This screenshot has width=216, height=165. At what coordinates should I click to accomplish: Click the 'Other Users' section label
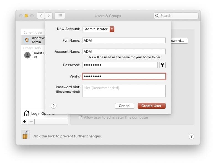pyautogui.click(x=32, y=48)
